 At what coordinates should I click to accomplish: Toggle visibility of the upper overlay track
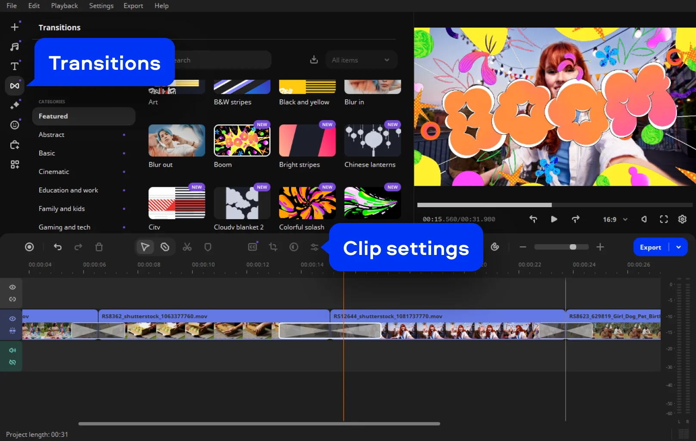pyautogui.click(x=12, y=287)
